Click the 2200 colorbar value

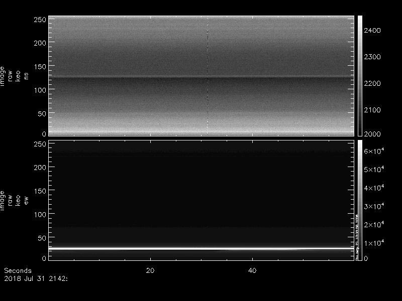point(372,83)
